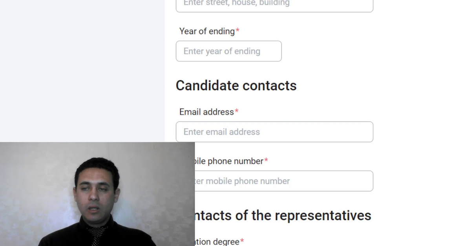The image size is (471, 246).
Task: Click the "Year of ending" label text
Action: [207, 31]
